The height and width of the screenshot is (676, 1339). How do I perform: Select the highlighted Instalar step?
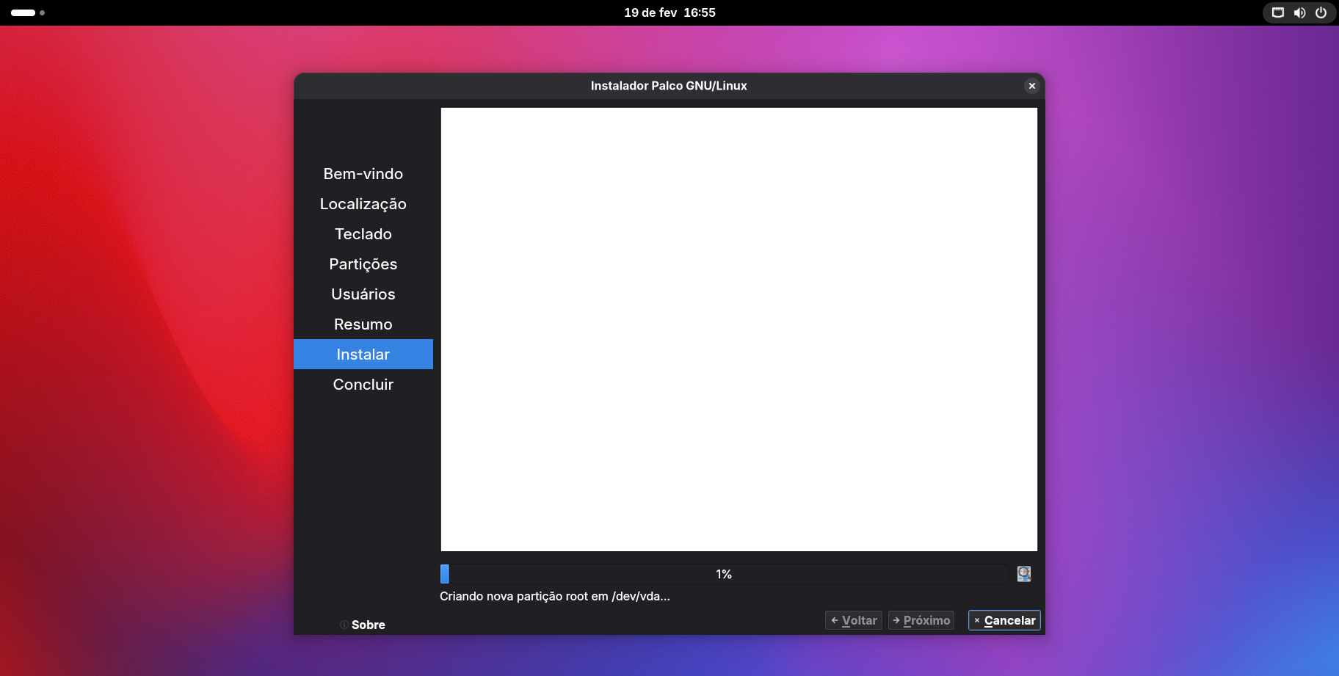click(x=363, y=355)
